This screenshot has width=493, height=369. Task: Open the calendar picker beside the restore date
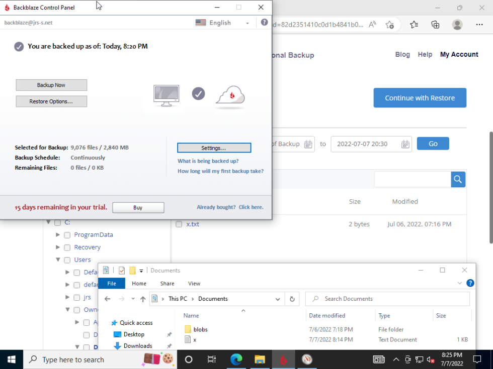coord(405,144)
